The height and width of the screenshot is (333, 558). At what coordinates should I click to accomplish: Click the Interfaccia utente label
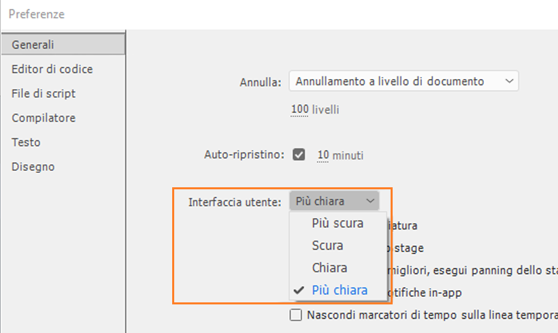pos(235,202)
